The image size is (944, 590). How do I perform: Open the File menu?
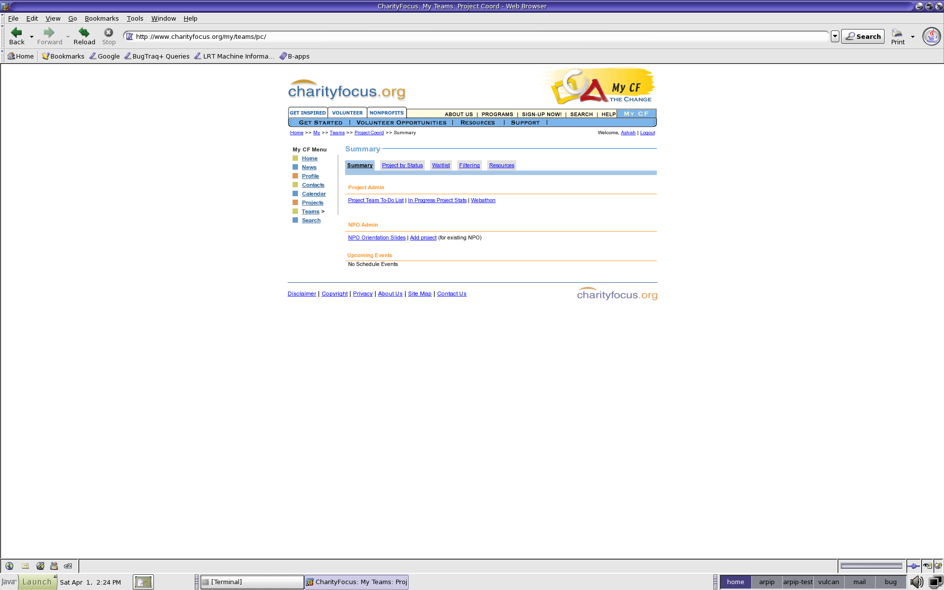13,18
